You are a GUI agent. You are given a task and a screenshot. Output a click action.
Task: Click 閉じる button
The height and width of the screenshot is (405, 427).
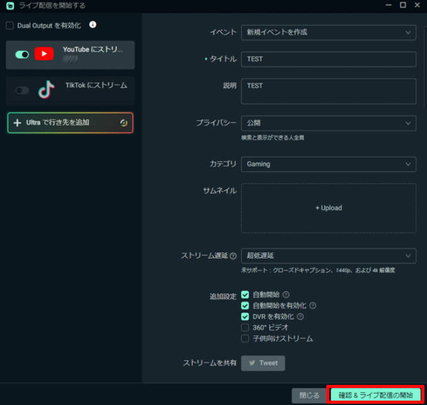(x=309, y=395)
